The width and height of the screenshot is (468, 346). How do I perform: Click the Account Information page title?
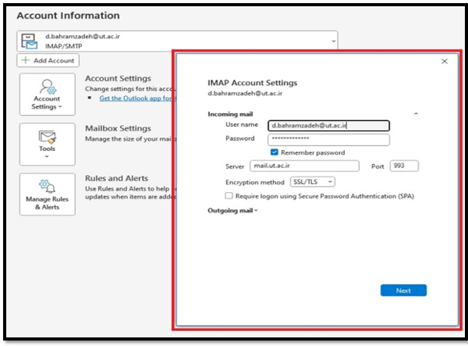point(68,16)
